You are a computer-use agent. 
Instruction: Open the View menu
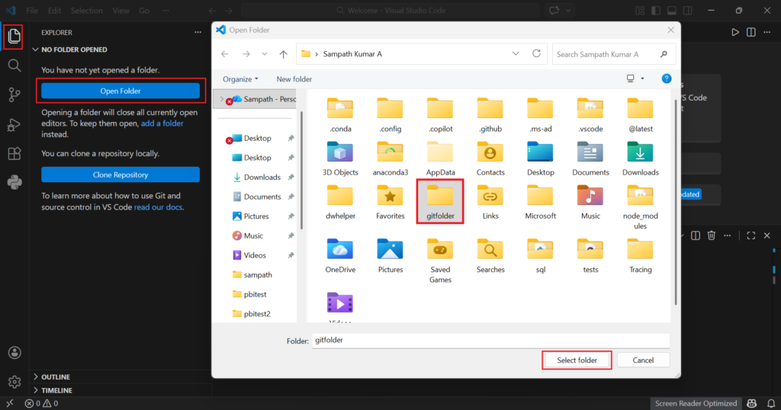coord(121,11)
